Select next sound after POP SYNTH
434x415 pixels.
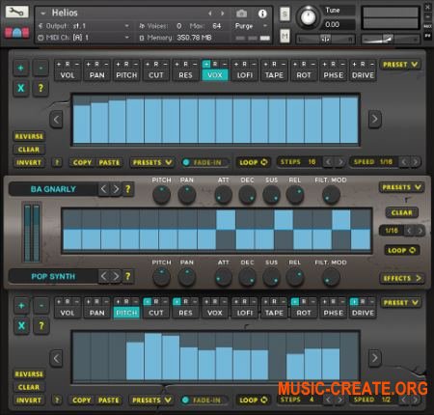pos(116,276)
